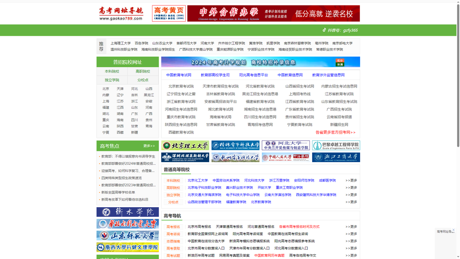Expand 高考焦点 with 更多>> link

click(149, 146)
